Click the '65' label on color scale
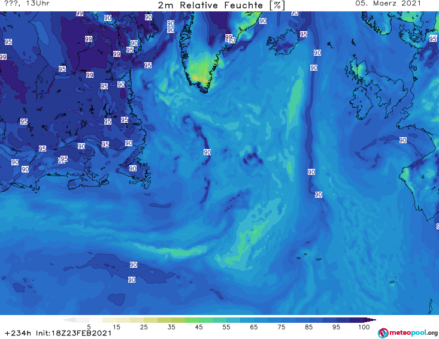The width and height of the screenshot is (439, 339). [x=254, y=327]
